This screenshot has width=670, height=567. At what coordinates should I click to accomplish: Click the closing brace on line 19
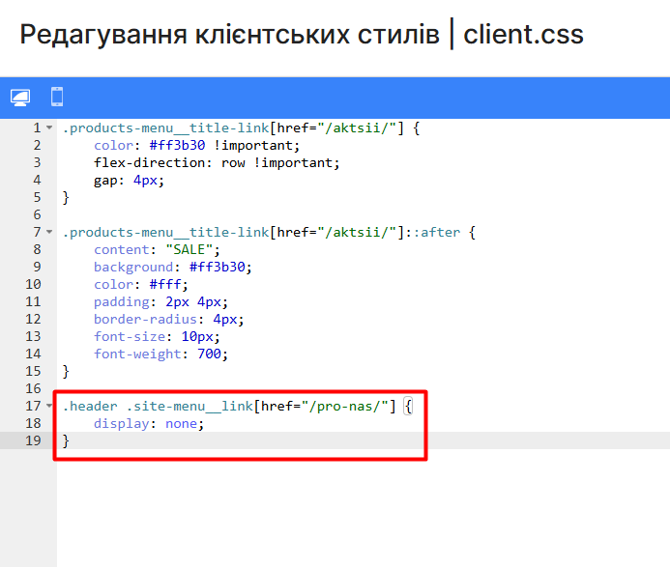coord(66,440)
